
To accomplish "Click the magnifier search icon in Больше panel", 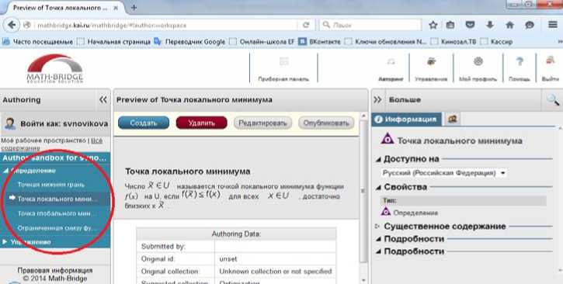I will point(553,99).
